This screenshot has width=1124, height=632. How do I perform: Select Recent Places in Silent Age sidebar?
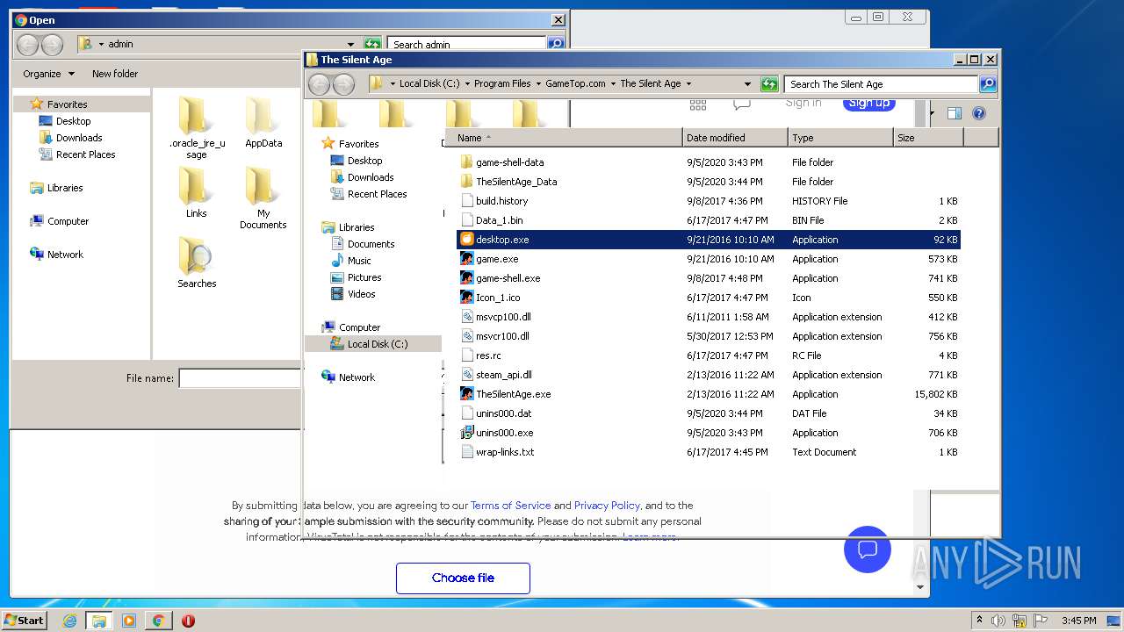[369, 194]
